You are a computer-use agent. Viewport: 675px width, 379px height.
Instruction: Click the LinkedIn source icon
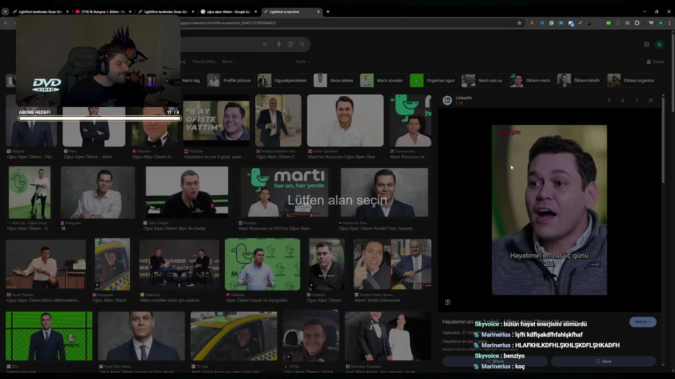447,100
